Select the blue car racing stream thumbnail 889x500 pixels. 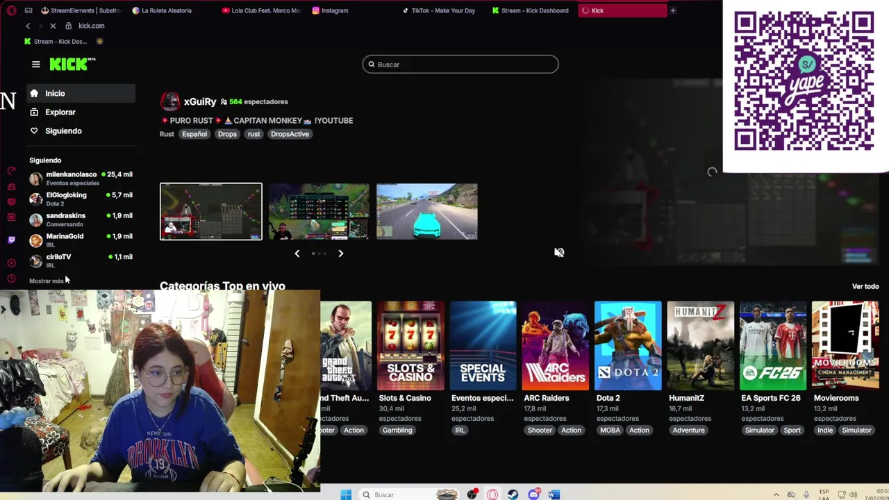pyautogui.click(x=427, y=212)
